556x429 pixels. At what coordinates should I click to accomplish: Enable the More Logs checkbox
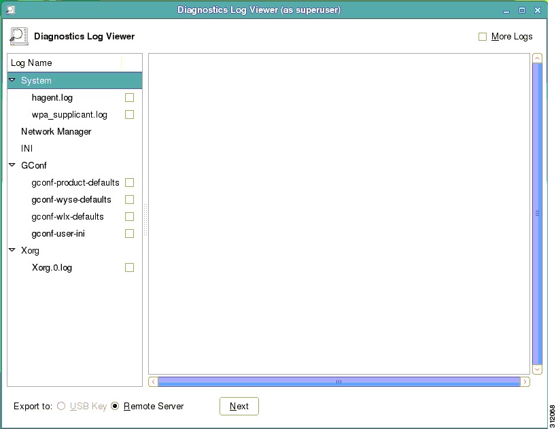click(483, 37)
